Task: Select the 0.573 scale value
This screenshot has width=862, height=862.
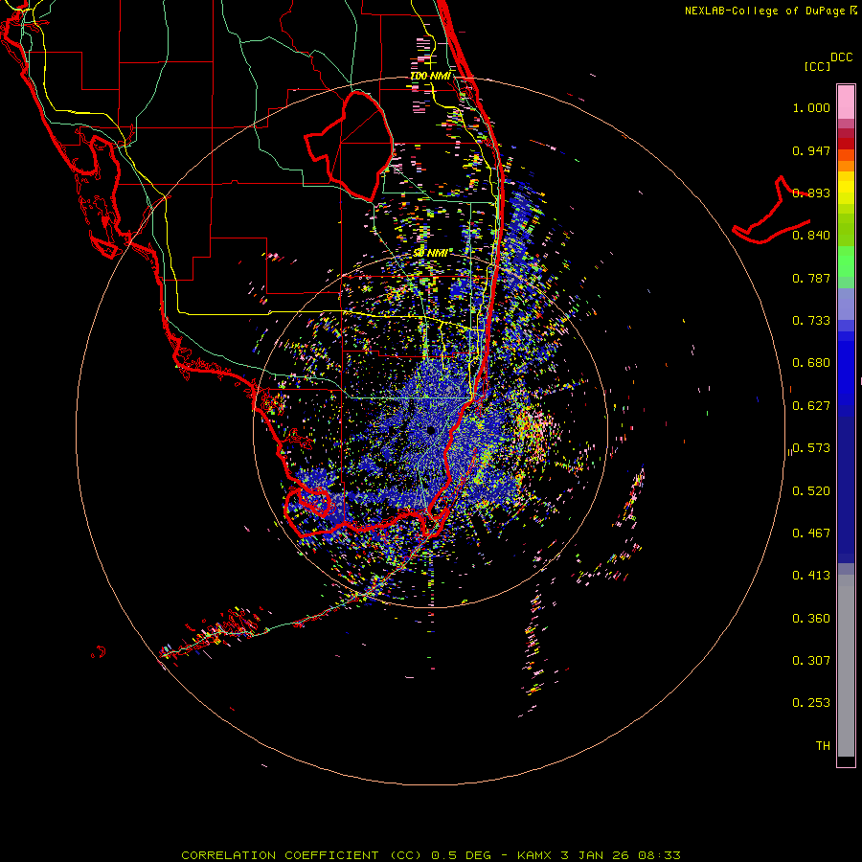Action: (811, 448)
